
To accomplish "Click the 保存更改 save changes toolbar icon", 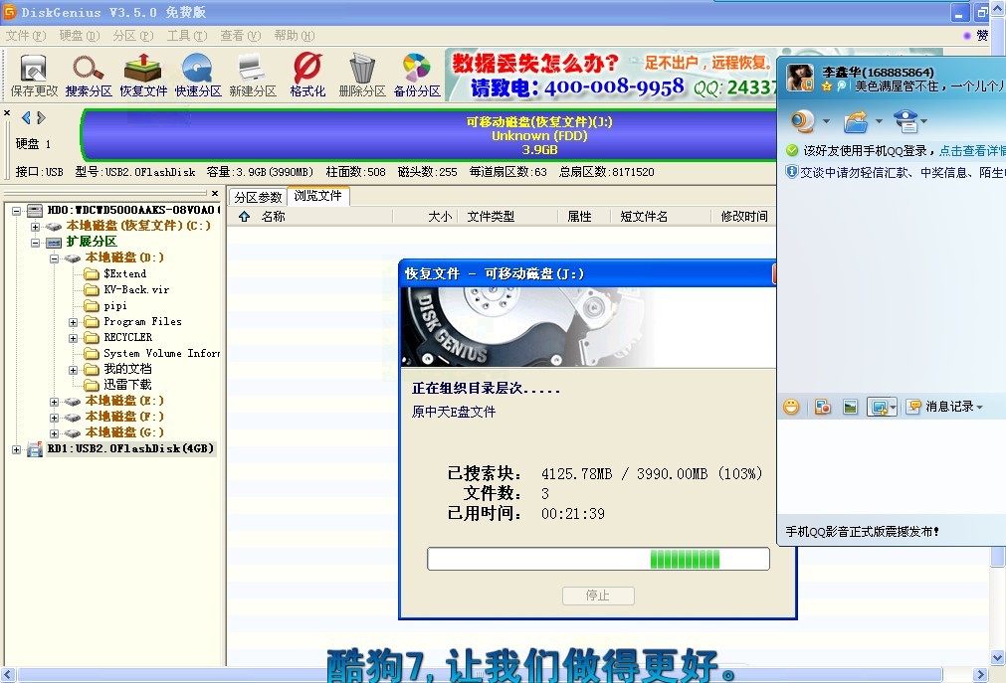I will coord(34,75).
